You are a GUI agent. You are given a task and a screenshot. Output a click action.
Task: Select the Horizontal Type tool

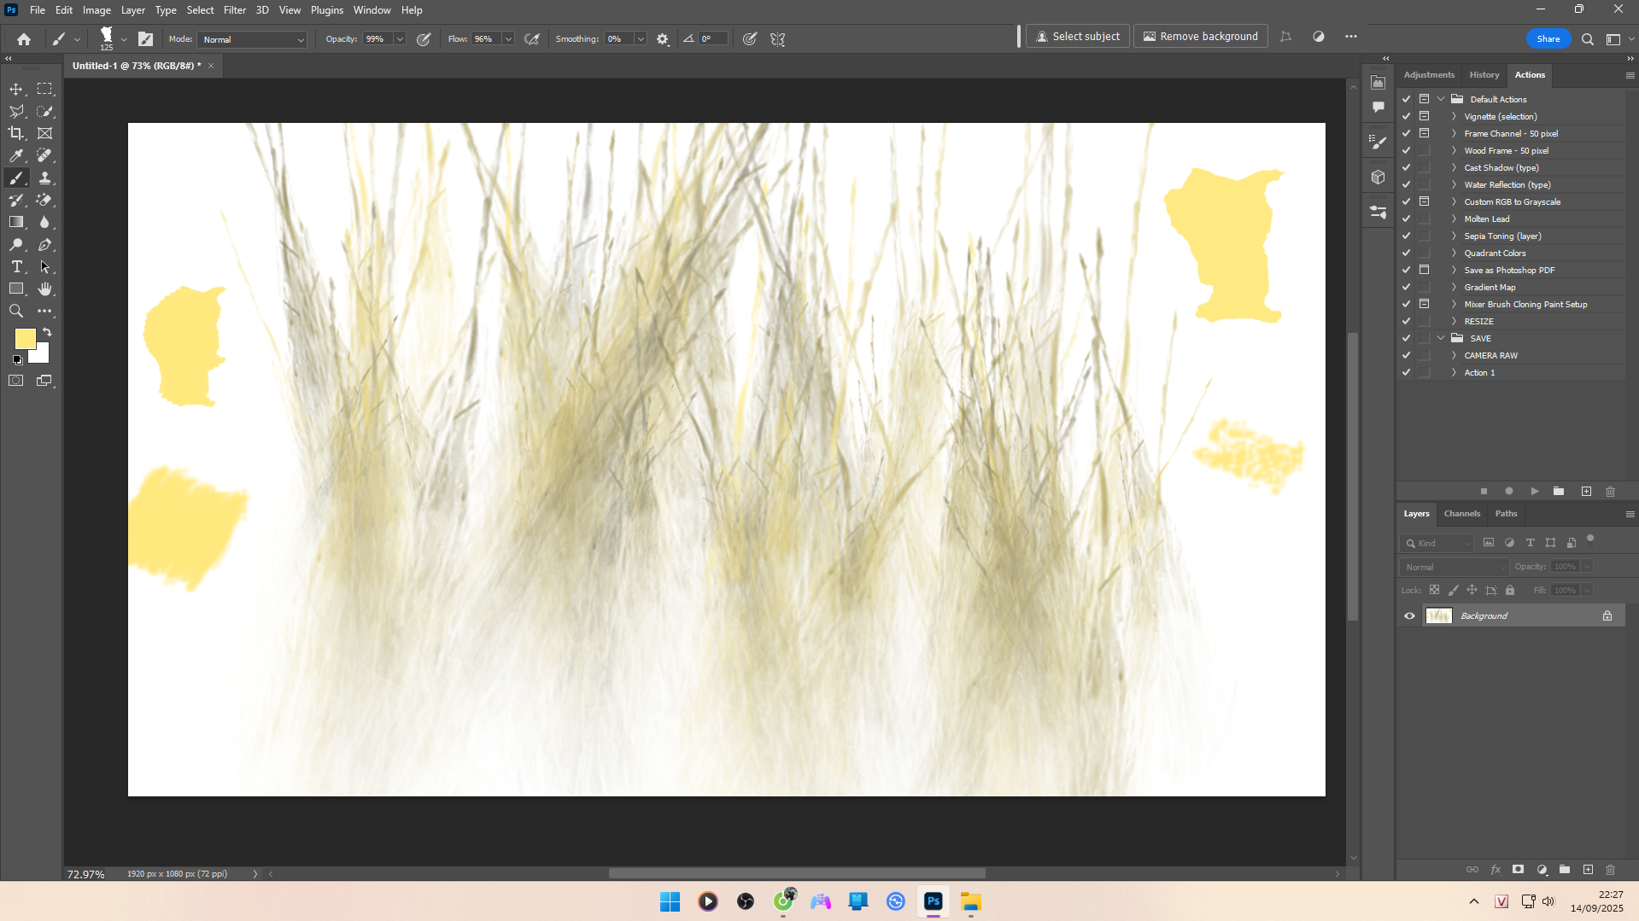tap(16, 267)
